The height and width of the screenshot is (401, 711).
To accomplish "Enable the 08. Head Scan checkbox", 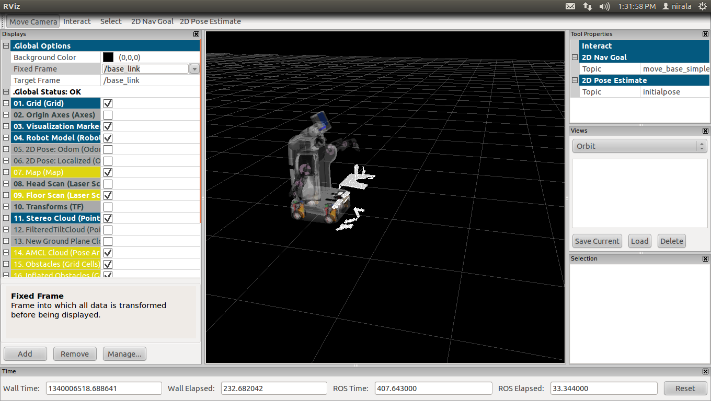I will coord(108,184).
